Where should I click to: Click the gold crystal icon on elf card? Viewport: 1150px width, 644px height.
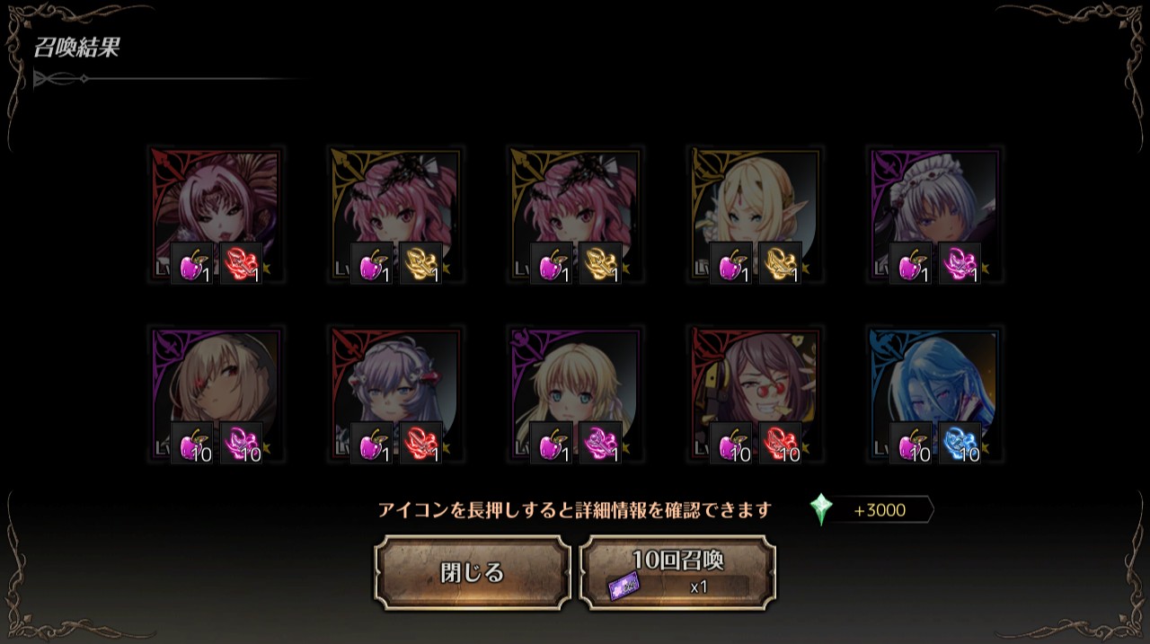tap(780, 263)
